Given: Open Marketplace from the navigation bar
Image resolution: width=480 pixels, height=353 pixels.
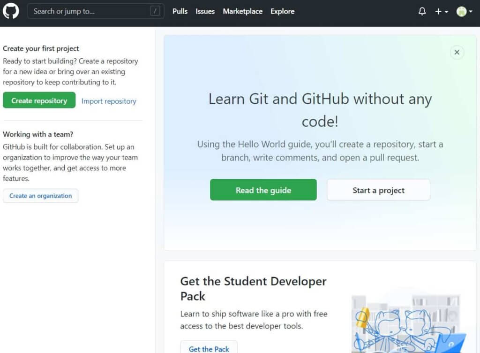Looking at the screenshot, I should coord(242,11).
